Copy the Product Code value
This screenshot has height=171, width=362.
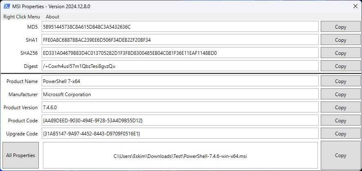point(340,120)
